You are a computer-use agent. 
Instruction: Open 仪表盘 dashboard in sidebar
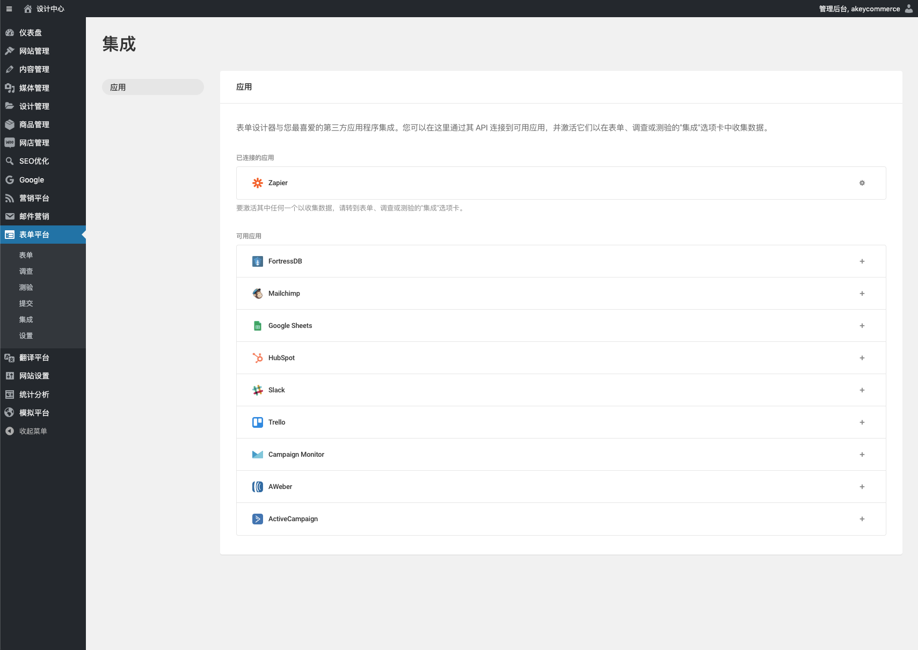[x=43, y=33]
